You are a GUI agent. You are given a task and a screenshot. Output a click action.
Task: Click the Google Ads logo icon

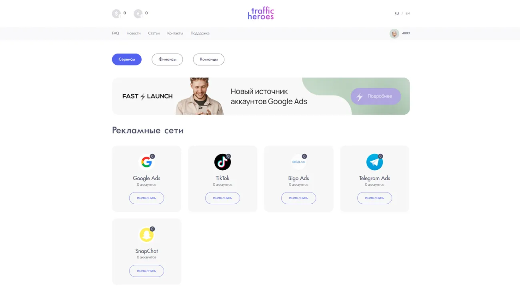click(x=146, y=162)
